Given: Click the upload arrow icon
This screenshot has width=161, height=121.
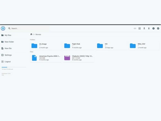Looking at the screenshot, I should coord(149,28).
